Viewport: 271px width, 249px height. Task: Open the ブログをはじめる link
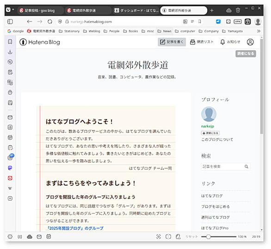click(x=216, y=206)
